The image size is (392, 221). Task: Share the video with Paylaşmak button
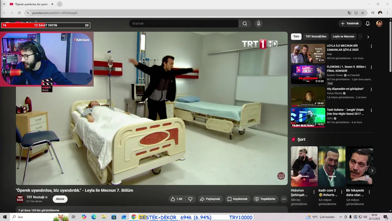(210, 199)
